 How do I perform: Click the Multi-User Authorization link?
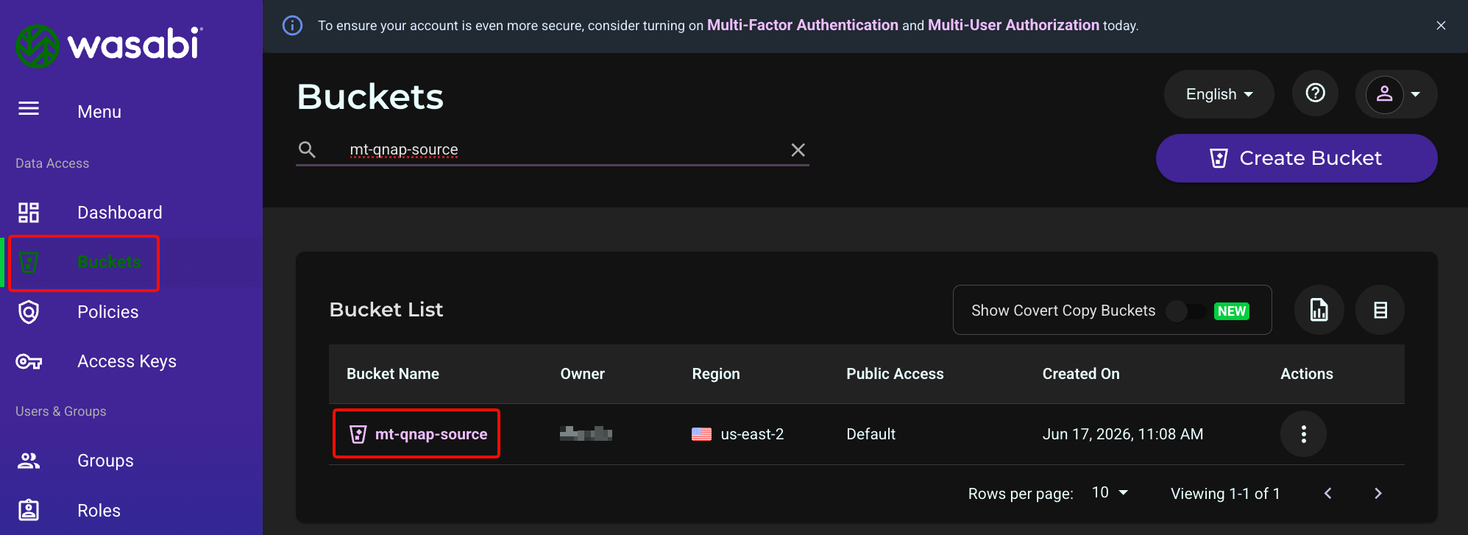(1013, 25)
